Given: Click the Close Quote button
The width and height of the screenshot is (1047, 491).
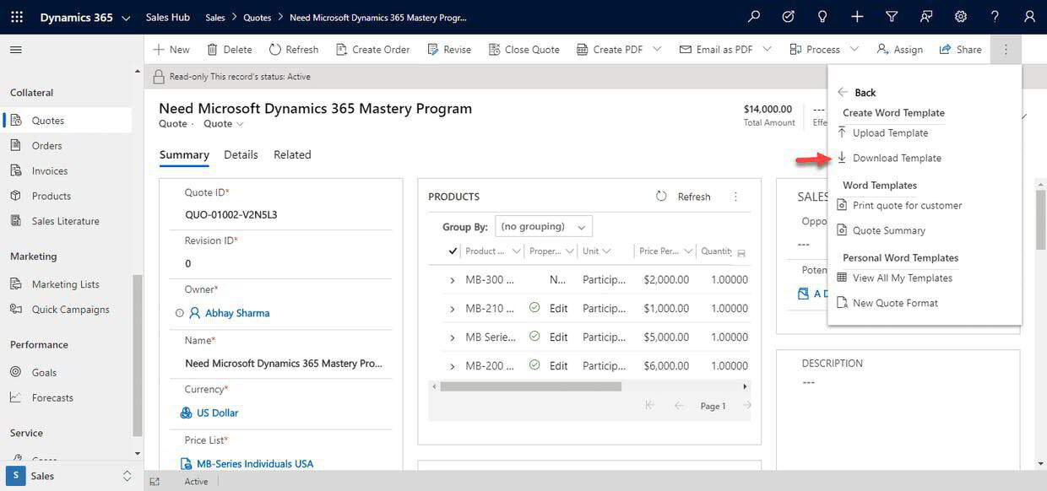Looking at the screenshot, I should 523,50.
